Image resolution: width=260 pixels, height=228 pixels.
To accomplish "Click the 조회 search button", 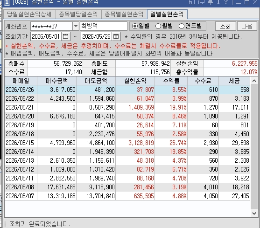I will coord(225,26).
